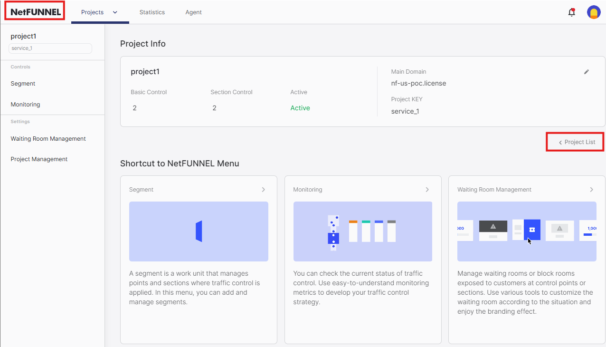Switch to the Agent tab
This screenshot has height=347, width=606.
(x=193, y=12)
